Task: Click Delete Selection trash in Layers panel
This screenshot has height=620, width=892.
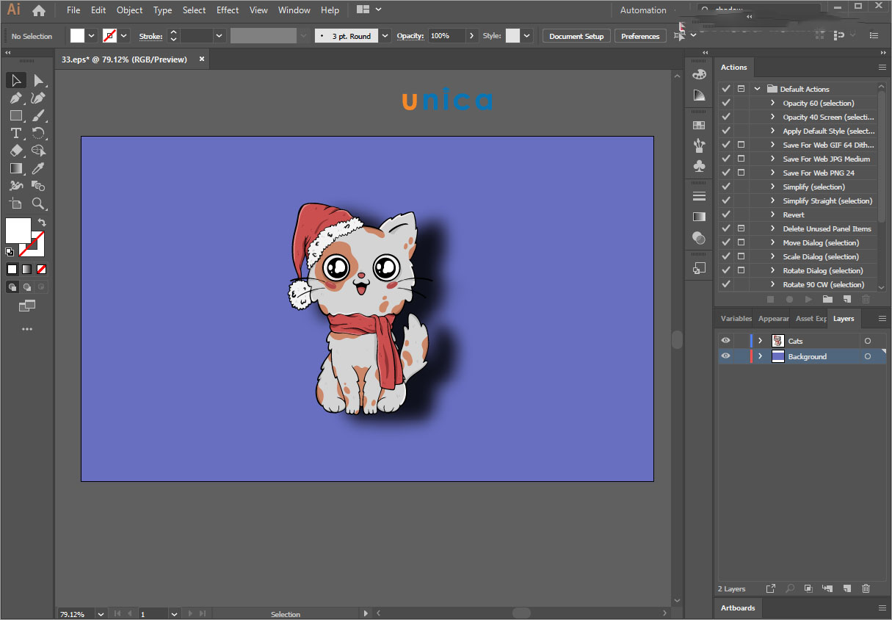Action: (866, 588)
